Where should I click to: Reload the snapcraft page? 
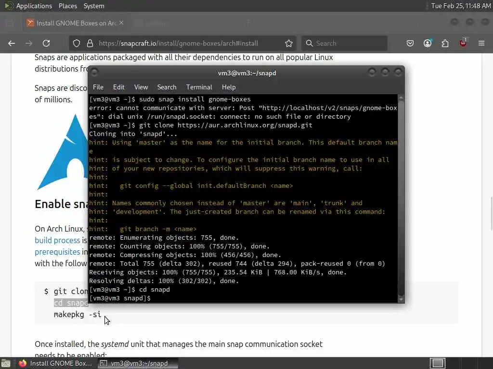coord(46,43)
